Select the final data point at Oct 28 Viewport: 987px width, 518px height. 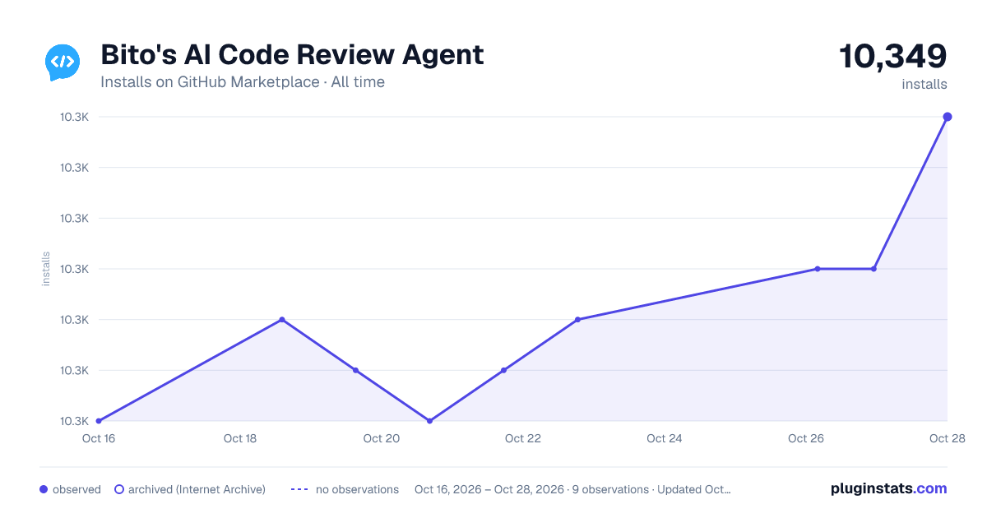[948, 117]
